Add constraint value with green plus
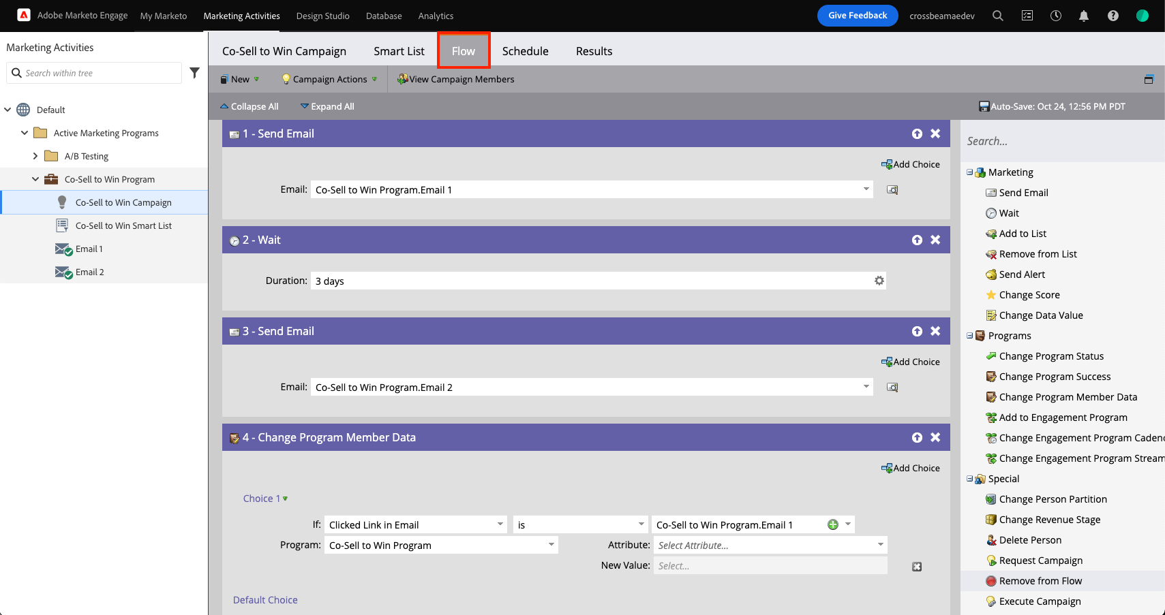Screen dimensions: 1165x615 832,524
